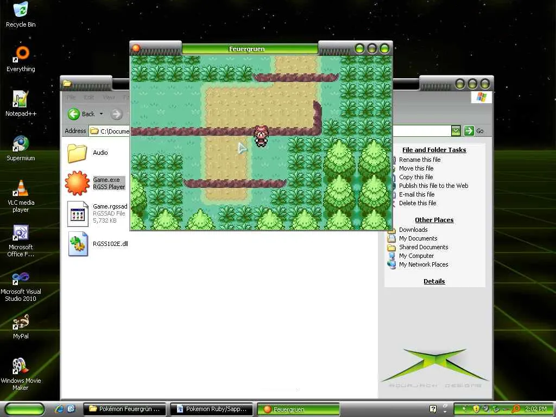Select the Game.exe sun icon
The width and height of the screenshot is (556, 417).
click(77, 183)
